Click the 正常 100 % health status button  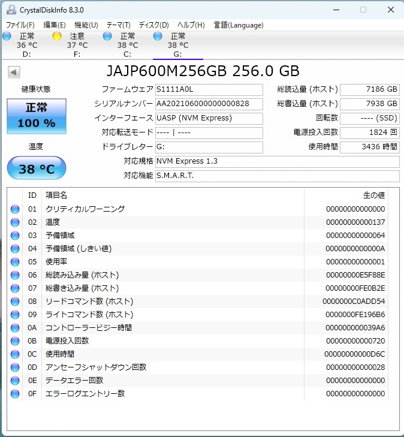point(36,115)
